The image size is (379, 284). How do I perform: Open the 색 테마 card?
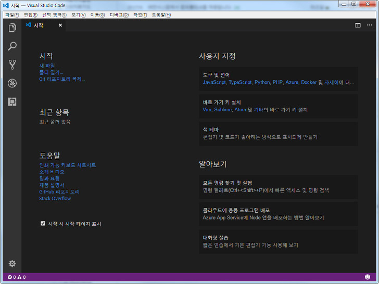(279, 134)
